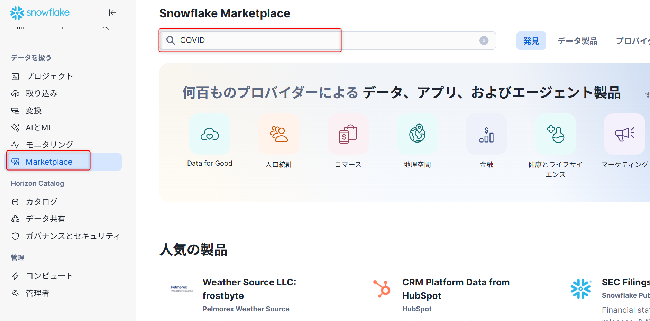This screenshot has height=321, width=650.
Task: Click the search magnifier icon
Action: click(171, 40)
